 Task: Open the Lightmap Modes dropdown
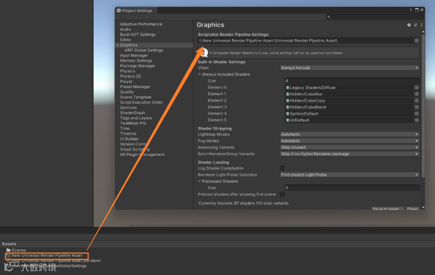point(350,134)
